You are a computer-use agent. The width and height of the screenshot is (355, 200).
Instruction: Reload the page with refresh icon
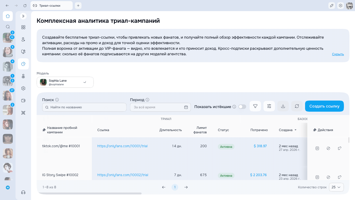coord(25,6)
